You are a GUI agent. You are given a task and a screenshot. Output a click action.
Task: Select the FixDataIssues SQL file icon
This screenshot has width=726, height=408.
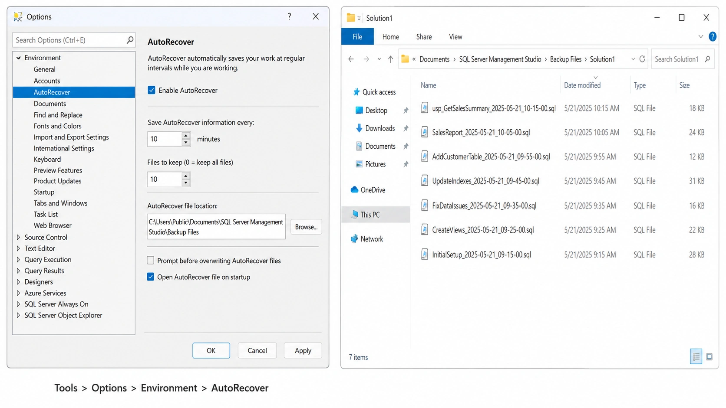point(424,206)
